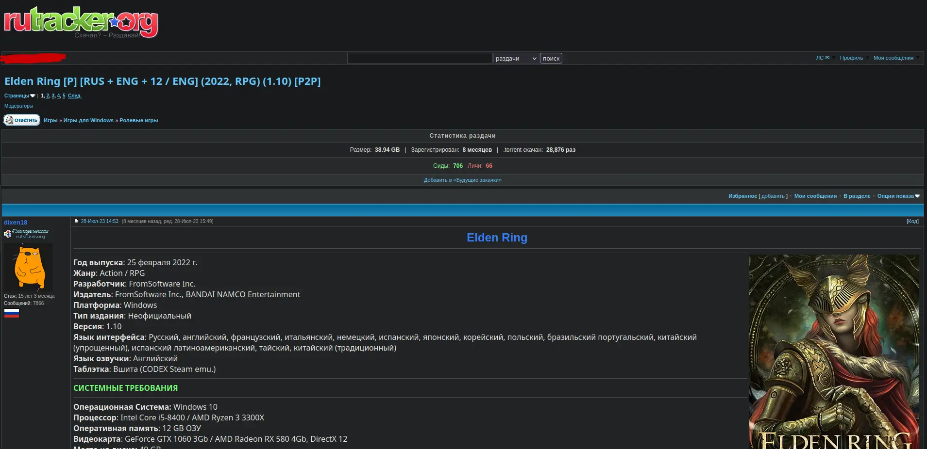Open Мои сообщения in the topic bar
The image size is (927, 449).
(x=815, y=196)
